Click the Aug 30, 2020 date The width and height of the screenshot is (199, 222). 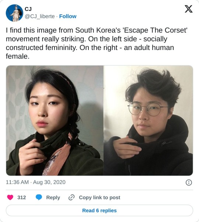point(49,182)
